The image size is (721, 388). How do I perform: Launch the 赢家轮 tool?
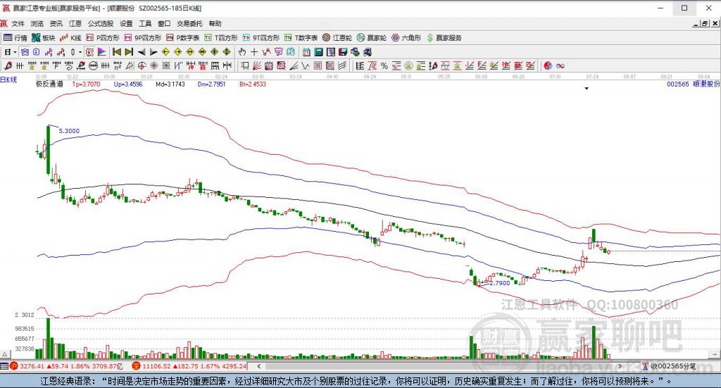(372, 38)
